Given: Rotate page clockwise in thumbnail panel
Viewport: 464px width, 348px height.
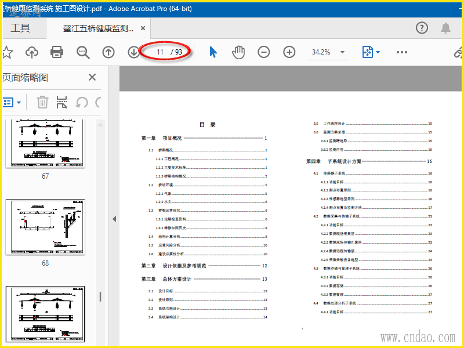Looking at the screenshot, I should click(98, 103).
